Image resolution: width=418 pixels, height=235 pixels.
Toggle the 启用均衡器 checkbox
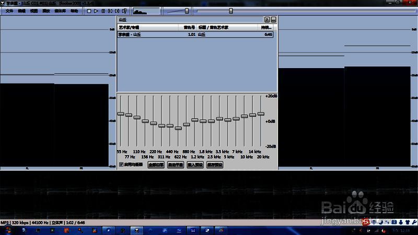click(121, 164)
